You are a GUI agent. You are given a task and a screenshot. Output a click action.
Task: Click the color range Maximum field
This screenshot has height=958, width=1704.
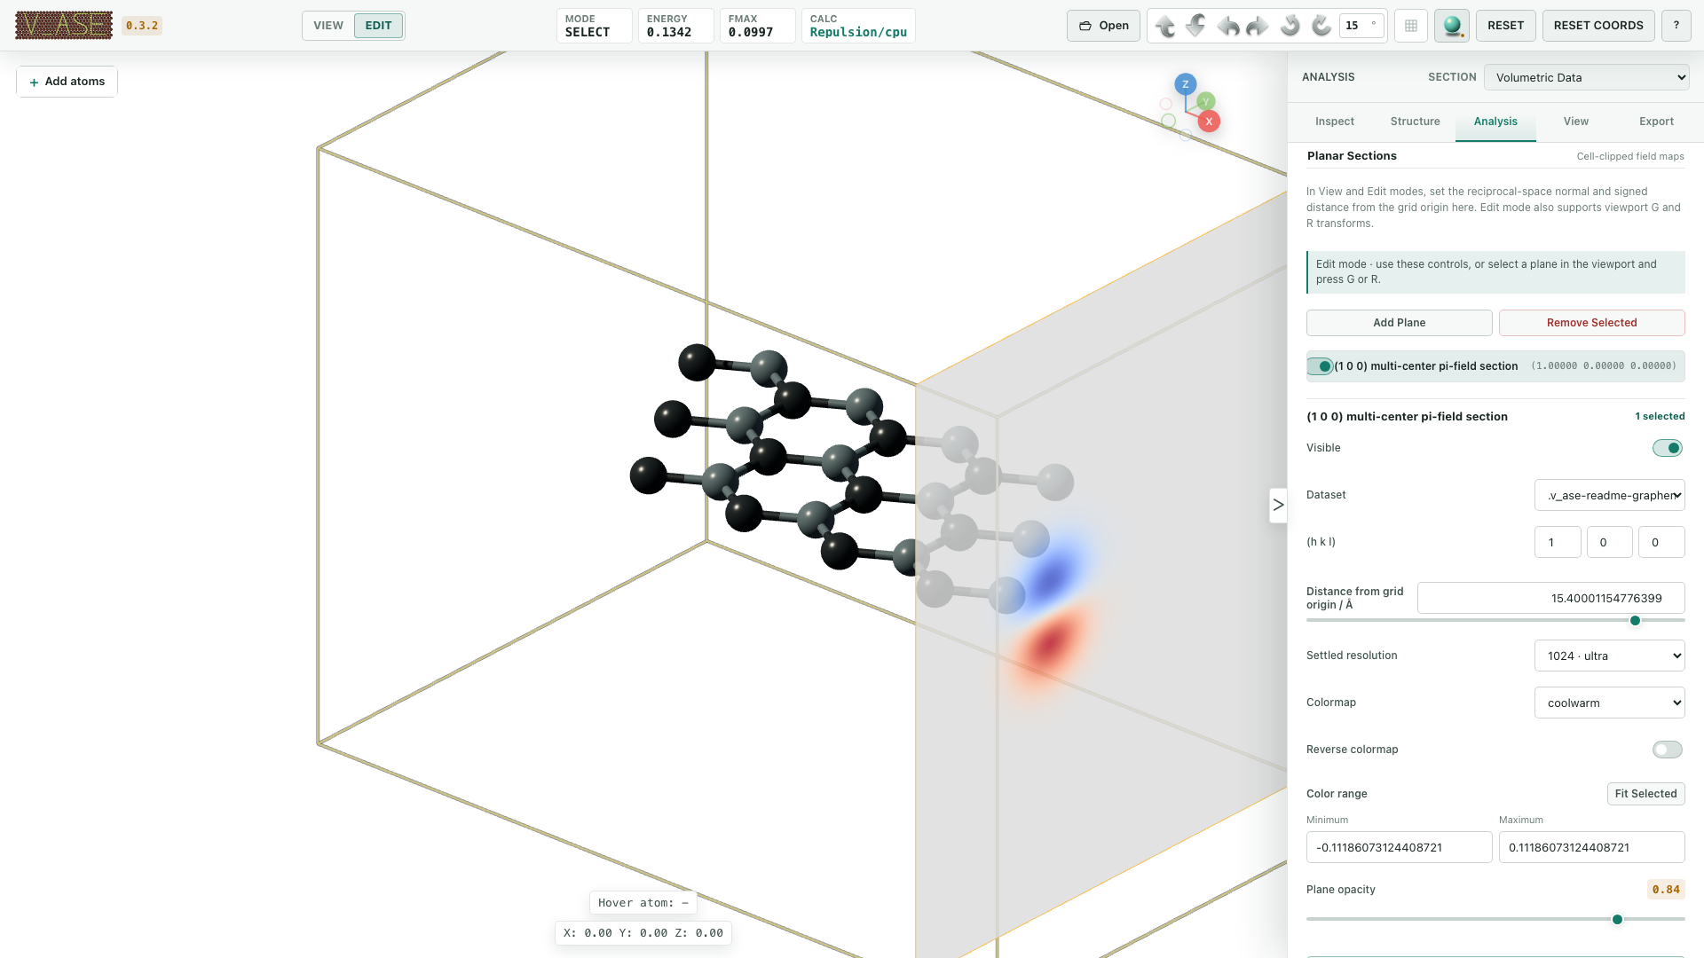tap(1591, 847)
